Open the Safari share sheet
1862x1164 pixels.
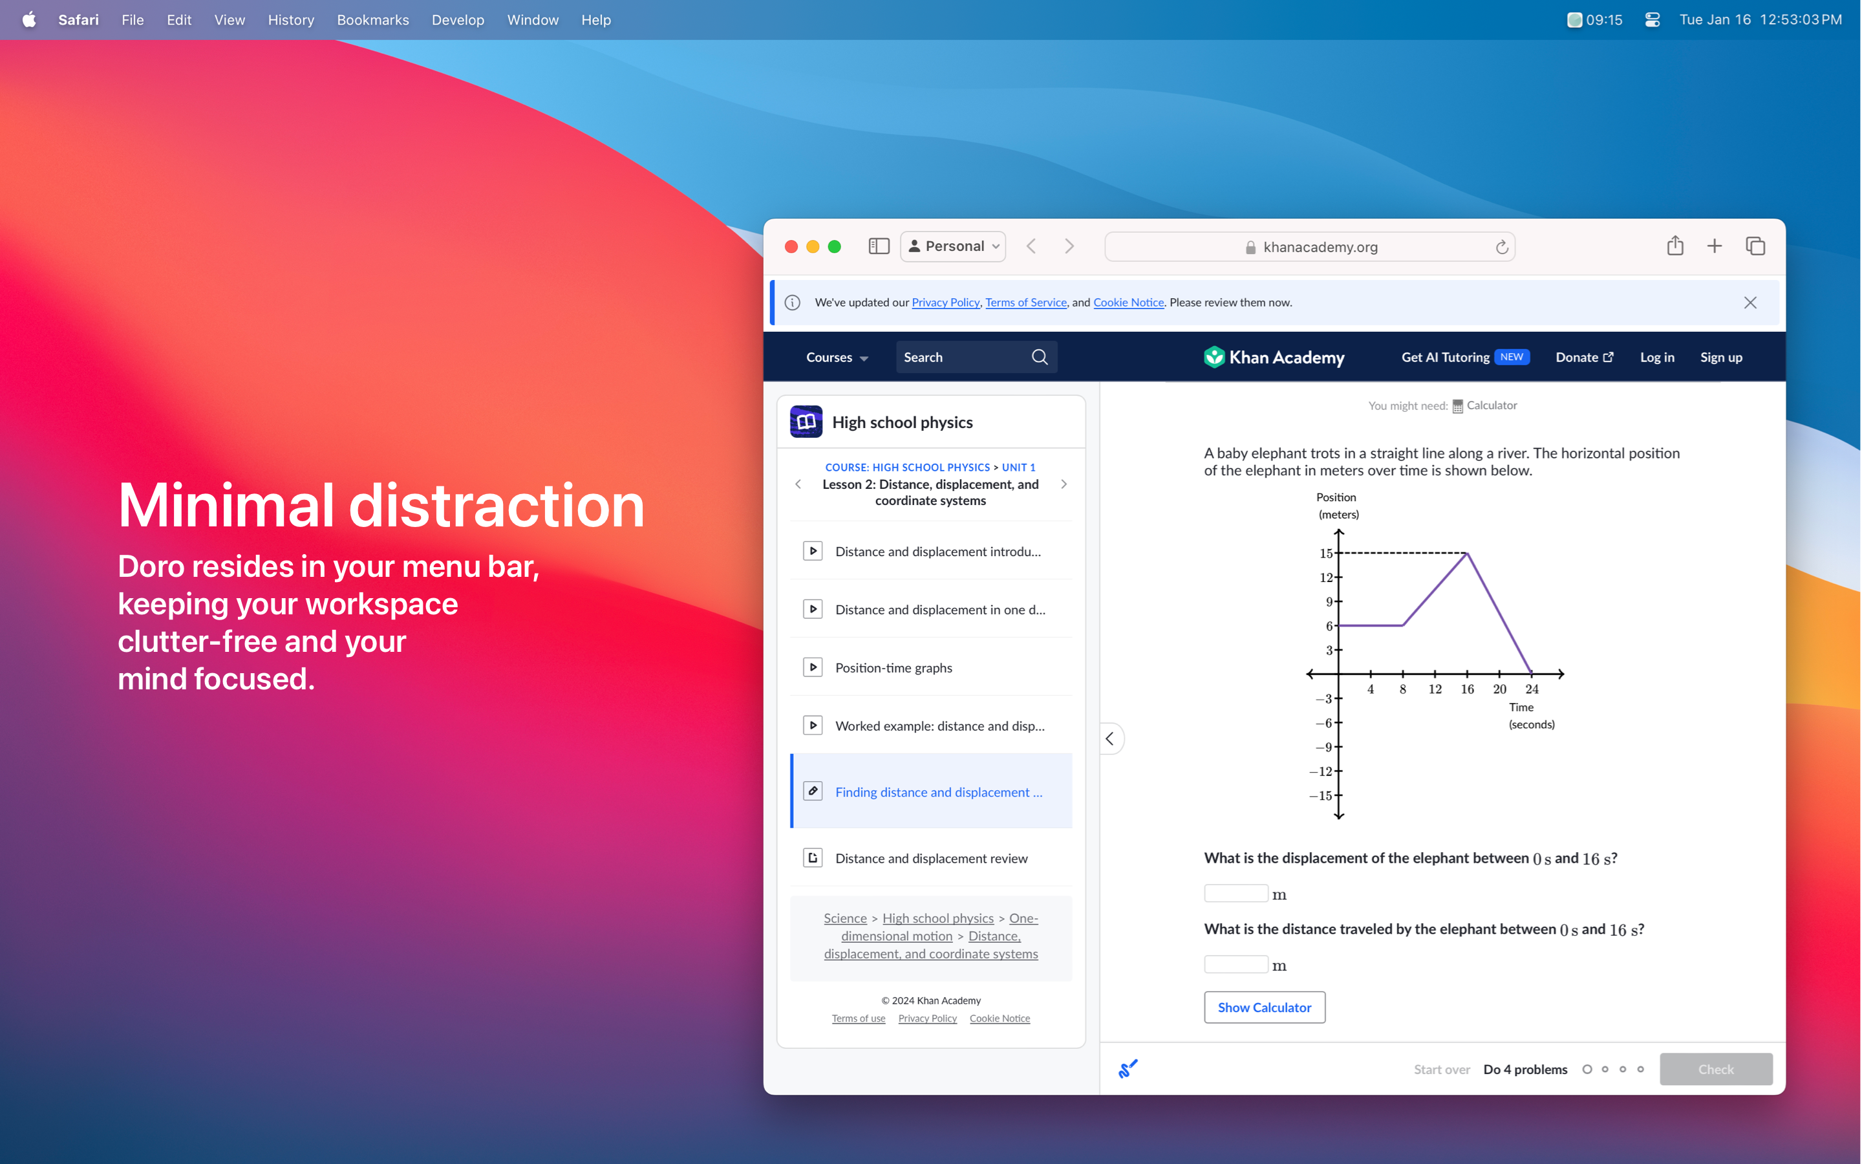click(1675, 246)
